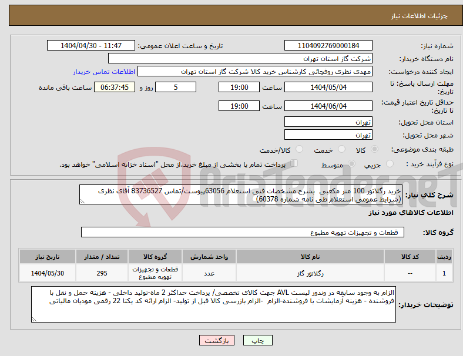Click the buyer notes resize handle
The height and width of the screenshot is (356, 463).
pos(34,320)
